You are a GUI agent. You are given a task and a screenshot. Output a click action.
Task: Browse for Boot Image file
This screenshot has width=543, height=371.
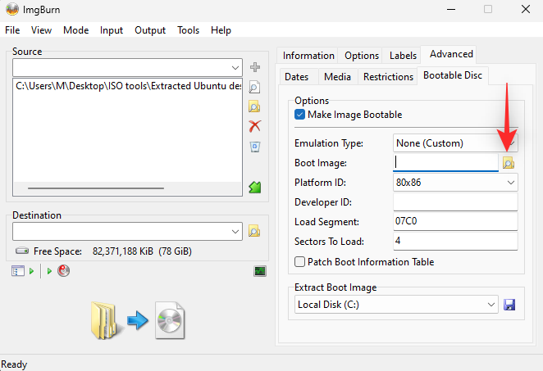[x=509, y=163]
